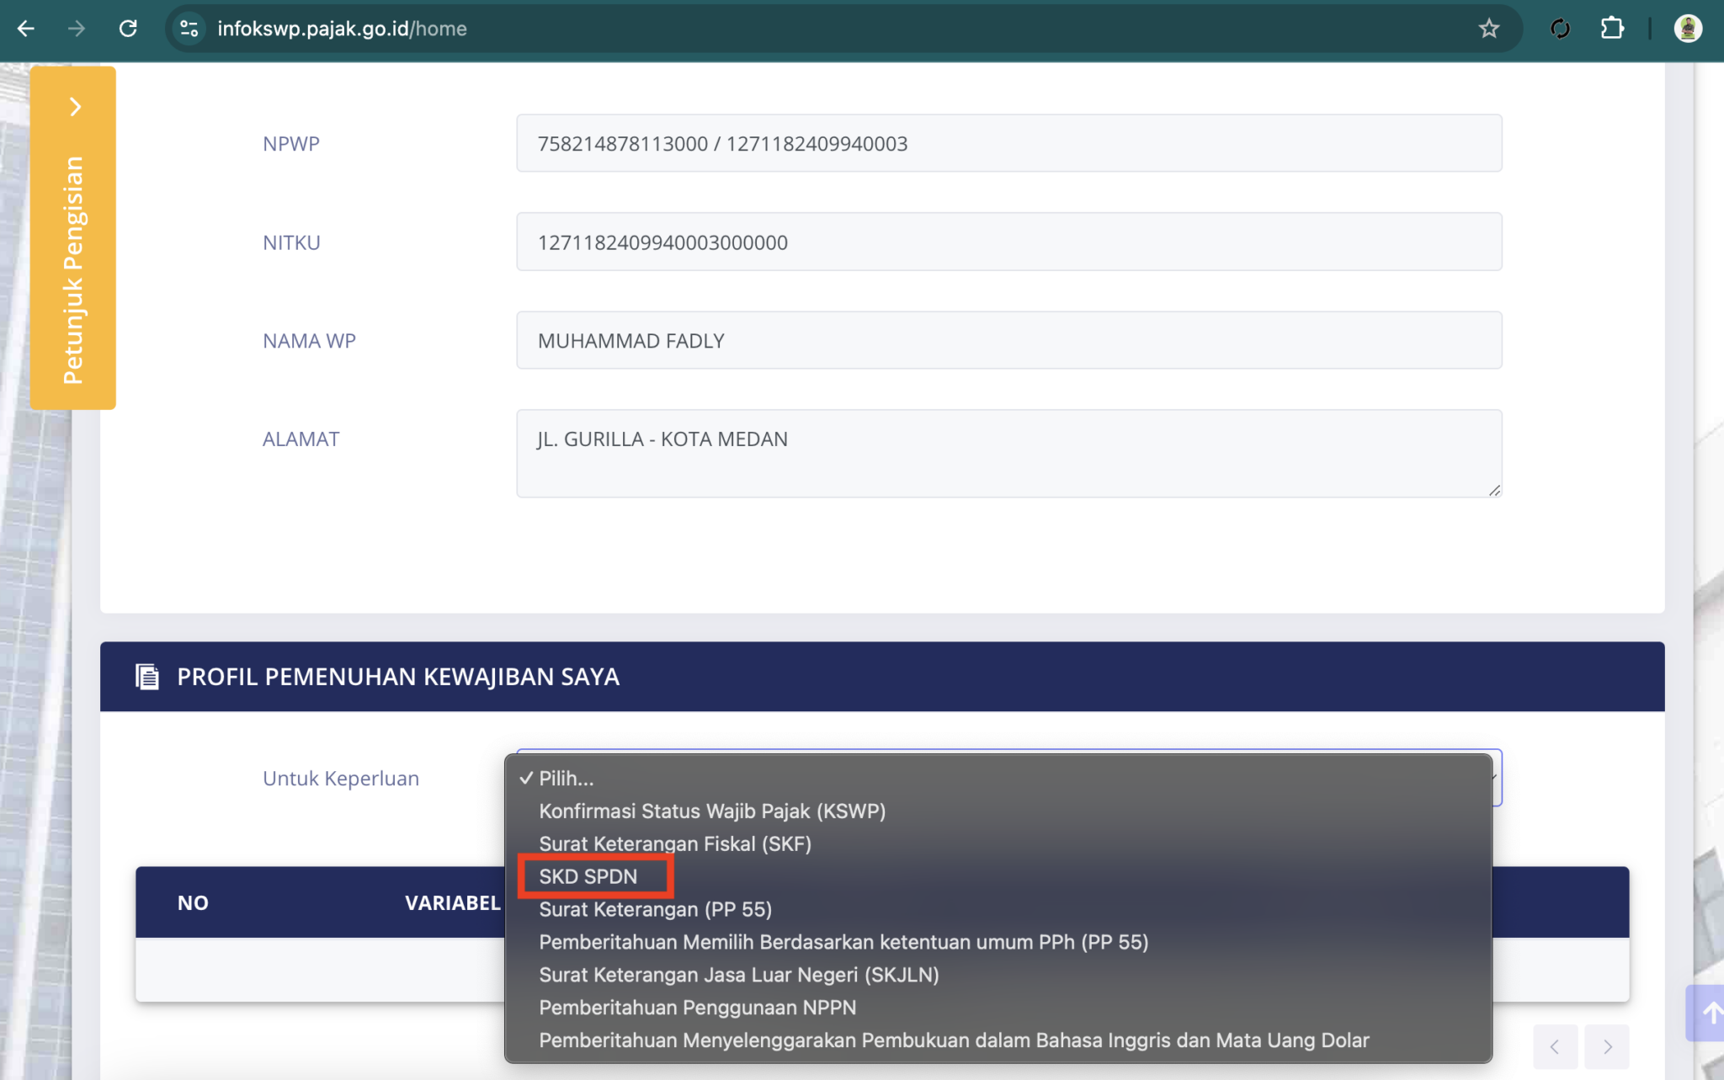Click inside the NPWP field
This screenshot has height=1080, width=1724.
click(x=1008, y=143)
